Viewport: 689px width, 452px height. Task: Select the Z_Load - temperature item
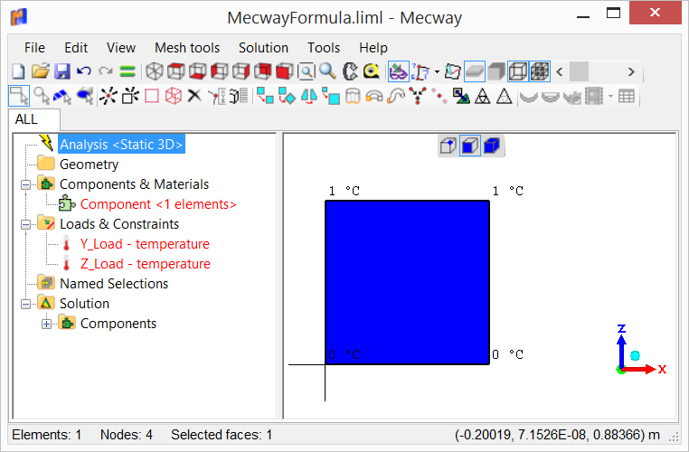click(x=145, y=264)
